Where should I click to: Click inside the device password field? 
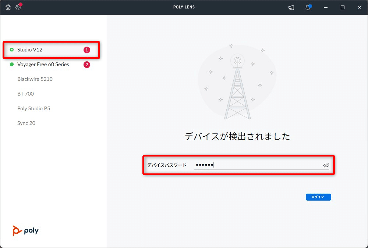[x=239, y=165]
